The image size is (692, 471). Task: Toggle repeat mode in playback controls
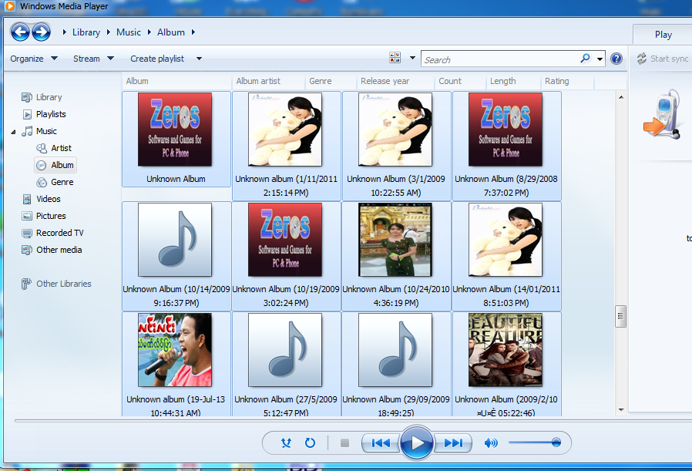coord(311,442)
